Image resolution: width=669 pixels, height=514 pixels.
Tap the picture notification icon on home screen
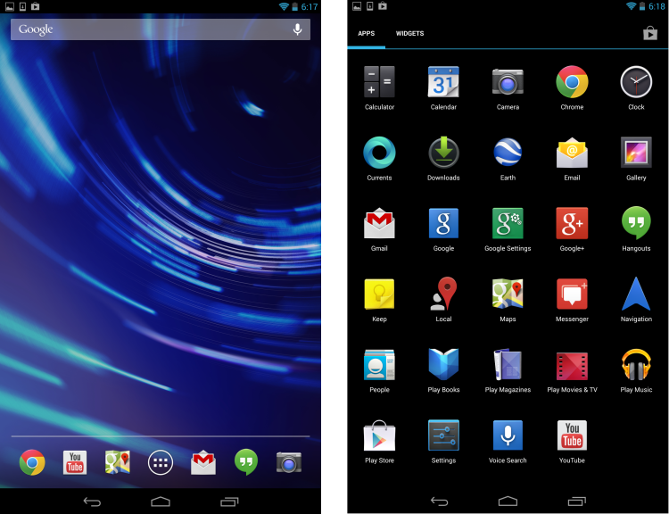click(10, 6)
